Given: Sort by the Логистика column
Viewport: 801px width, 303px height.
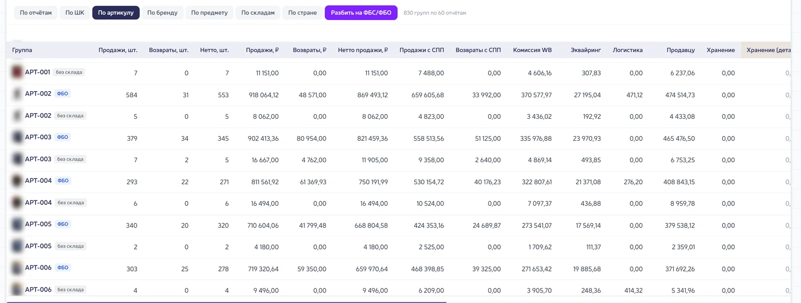Looking at the screenshot, I should [x=628, y=50].
